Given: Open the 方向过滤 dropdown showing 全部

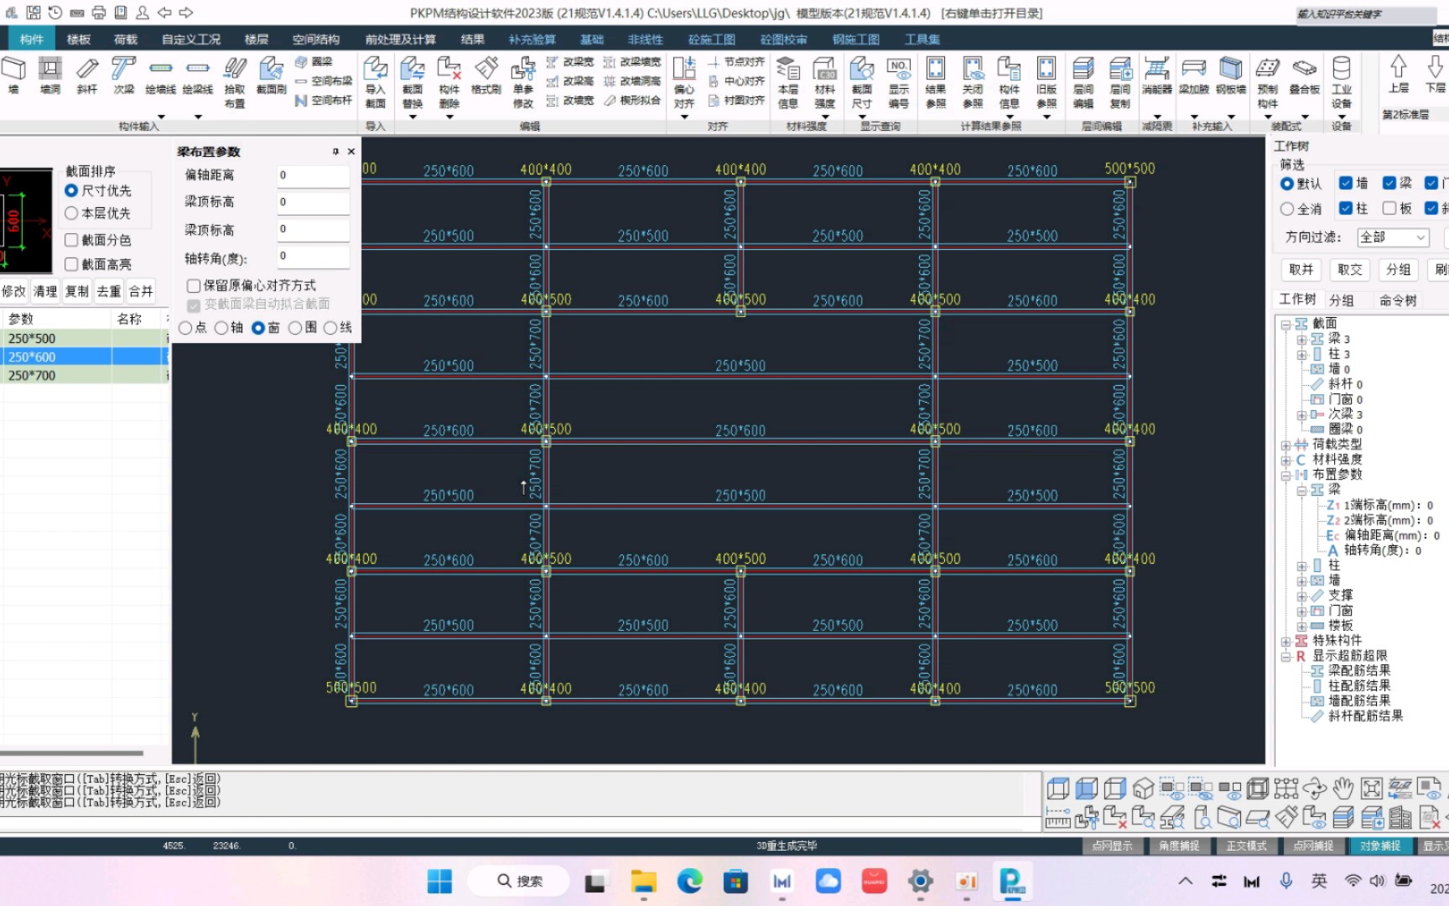Looking at the screenshot, I should [1392, 237].
